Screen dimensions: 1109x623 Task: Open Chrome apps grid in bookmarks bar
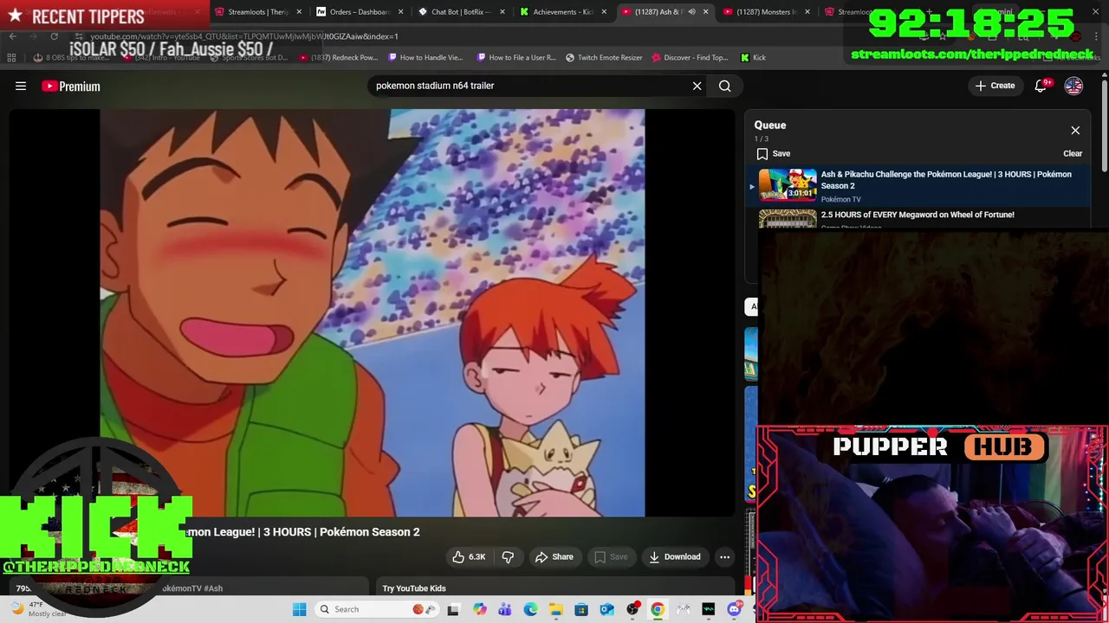pyautogui.click(x=11, y=58)
